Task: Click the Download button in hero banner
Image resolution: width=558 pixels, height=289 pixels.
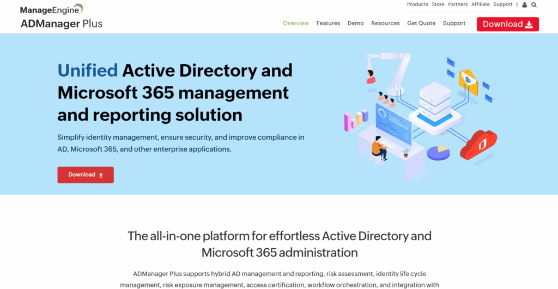Action: (86, 175)
